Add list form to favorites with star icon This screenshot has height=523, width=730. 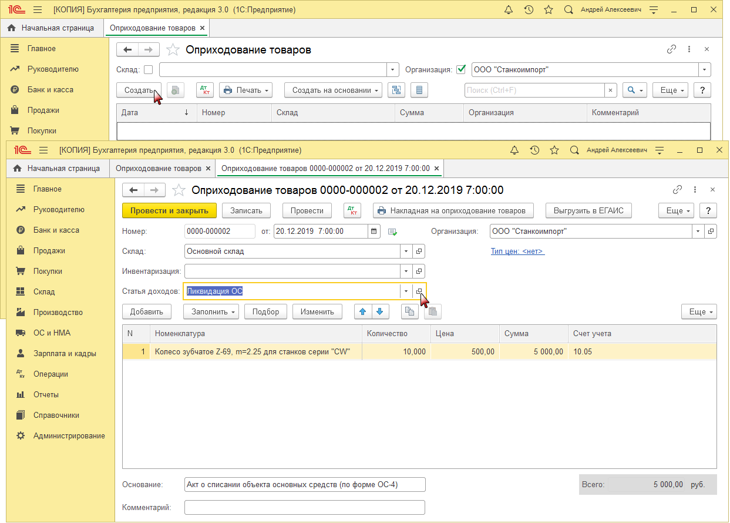click(x=173, y=50)
